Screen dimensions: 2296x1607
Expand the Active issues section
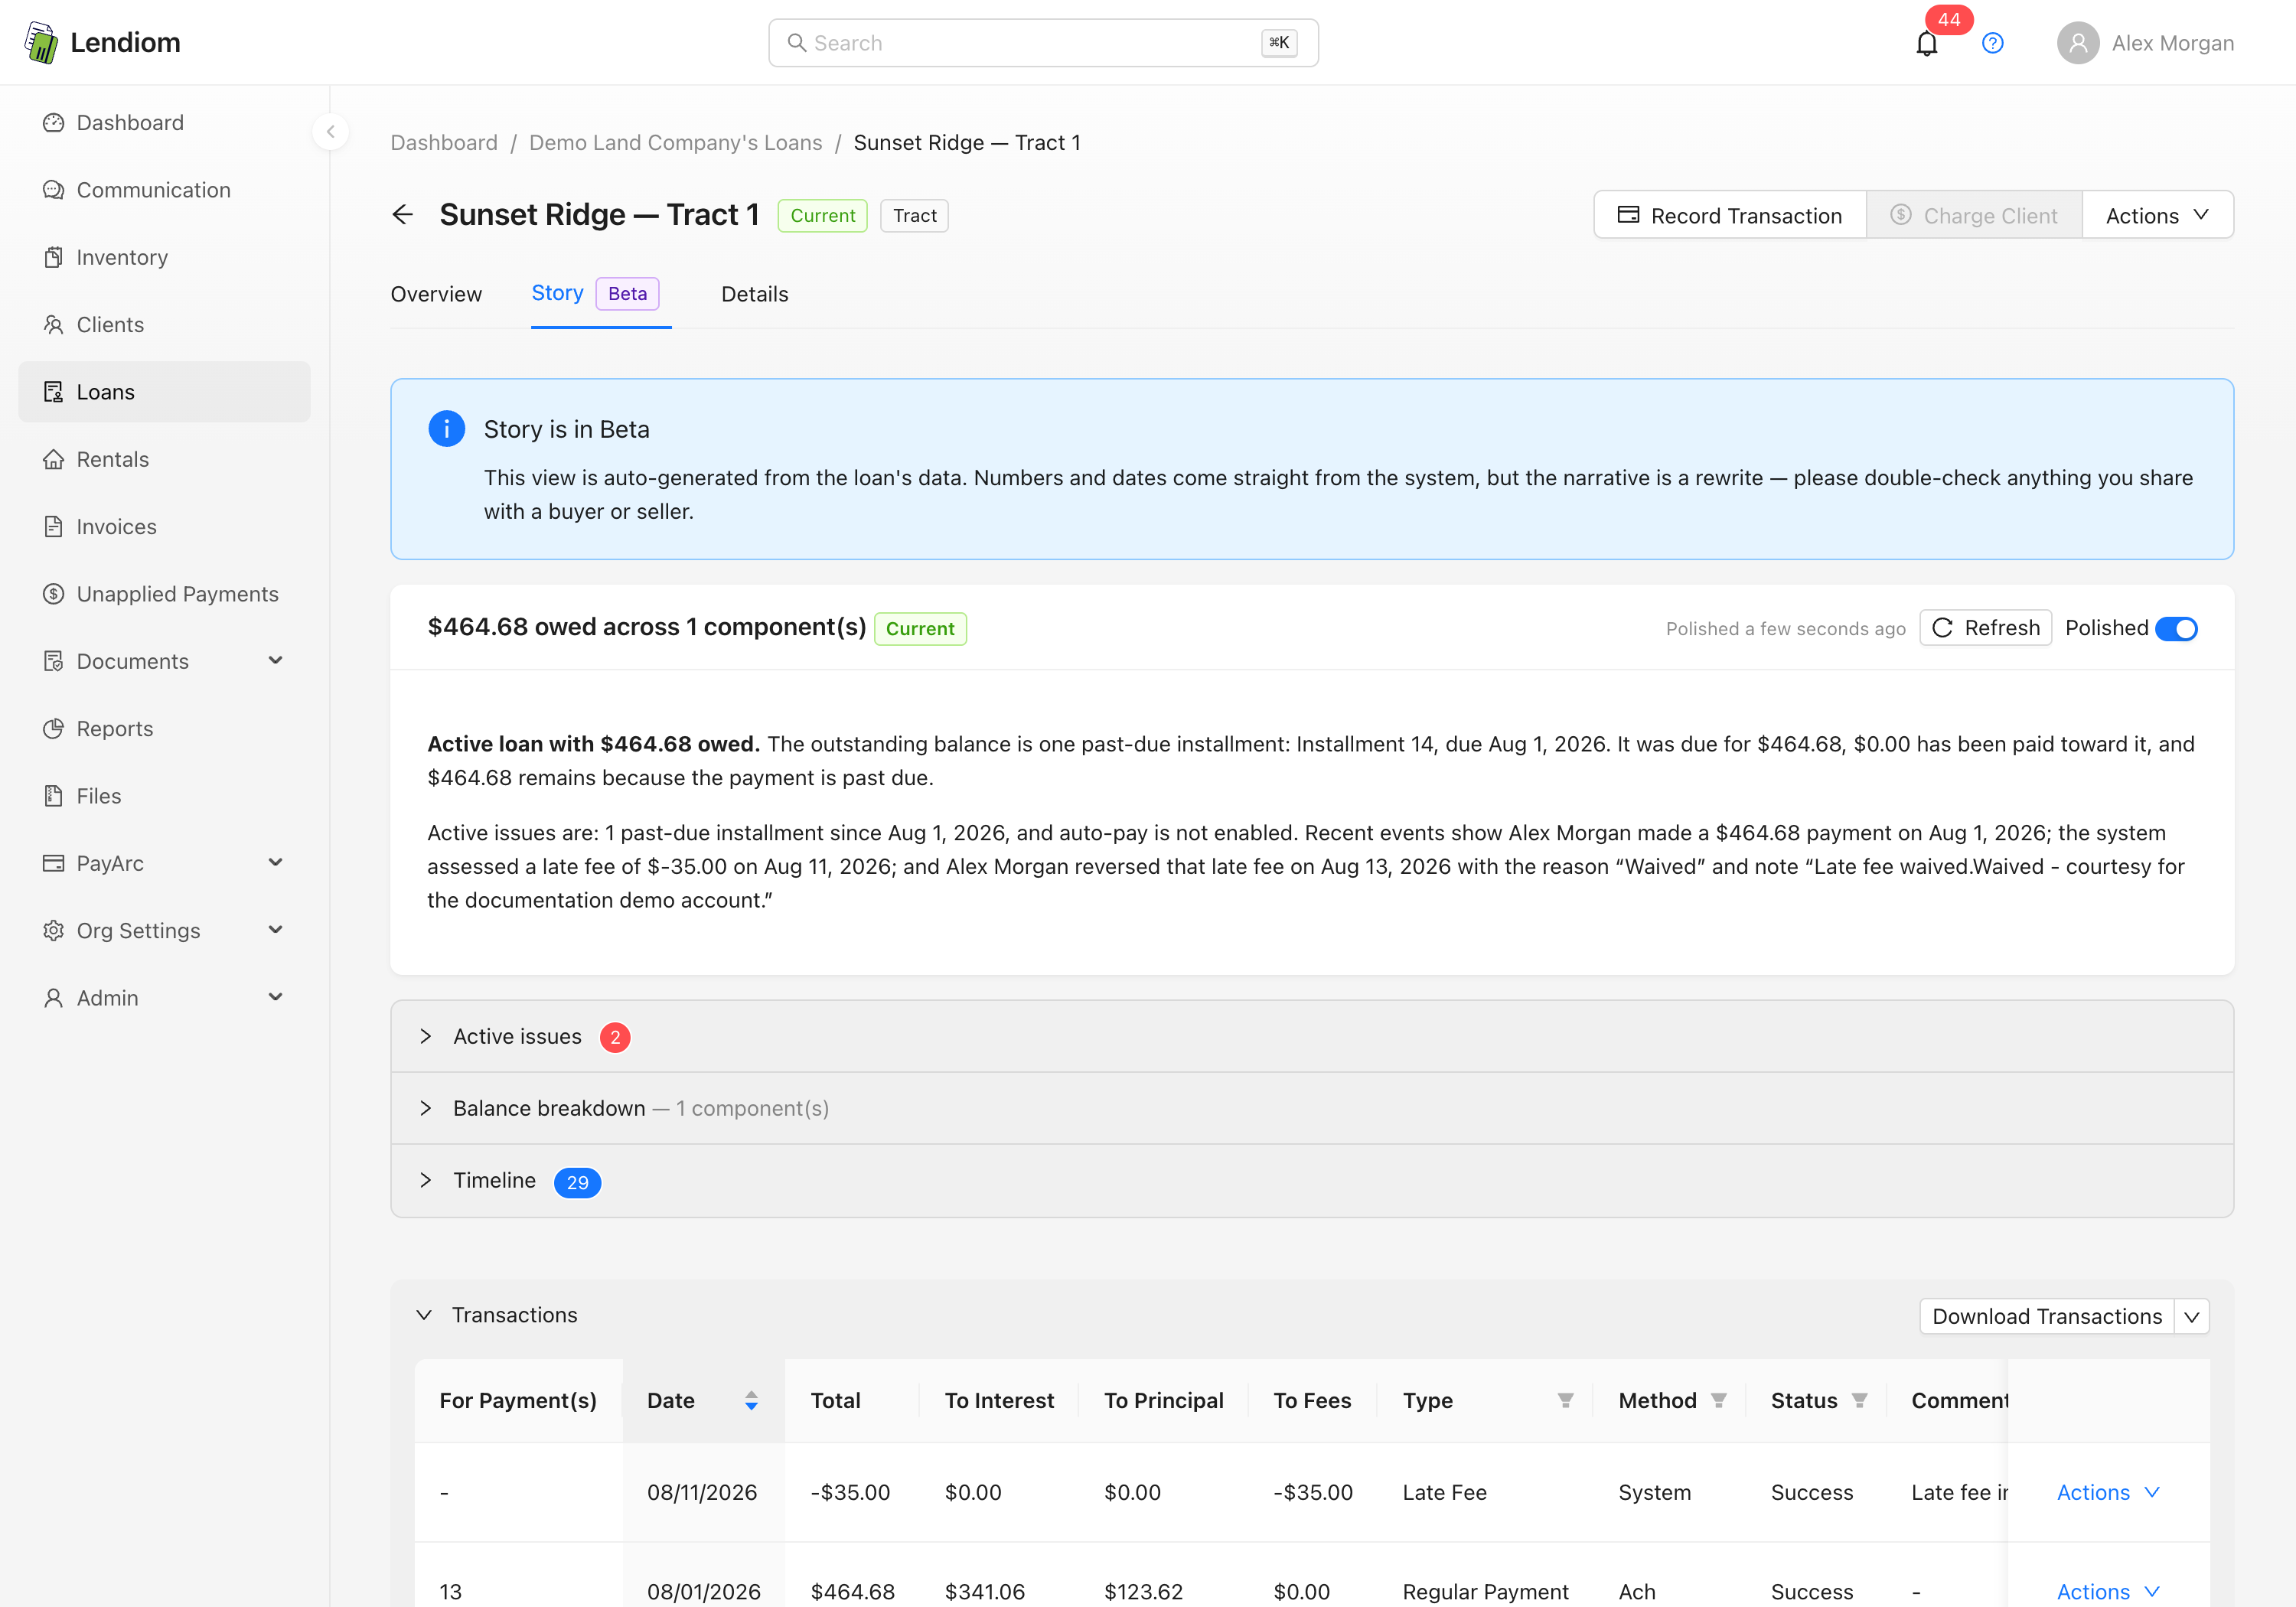[x=1312, y=1037]
